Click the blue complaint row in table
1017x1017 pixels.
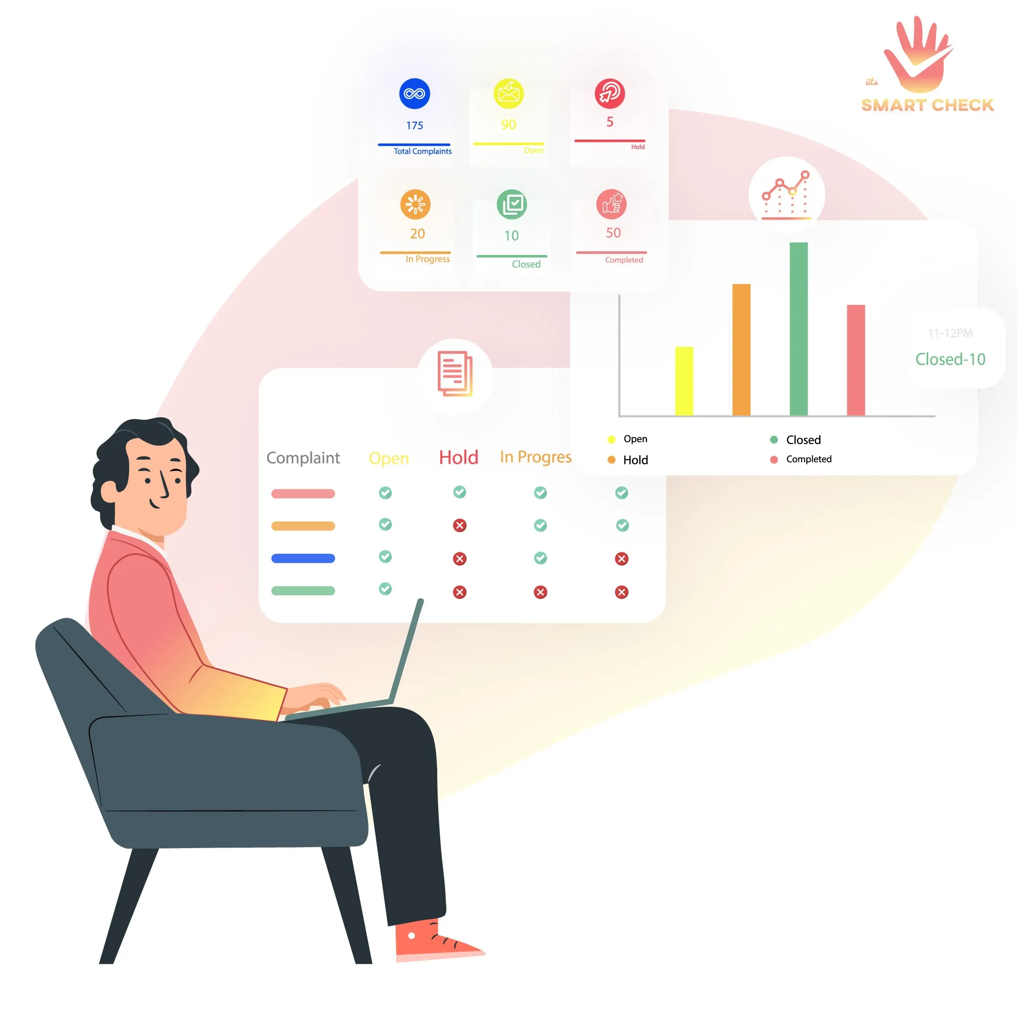pyautogui.click(x=305, y=559)
